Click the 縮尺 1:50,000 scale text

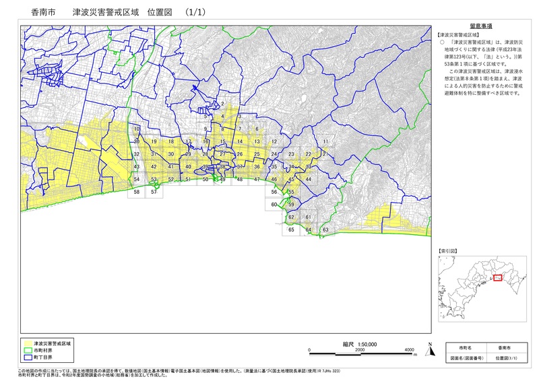pyautogui.click(x=360, y=344)
